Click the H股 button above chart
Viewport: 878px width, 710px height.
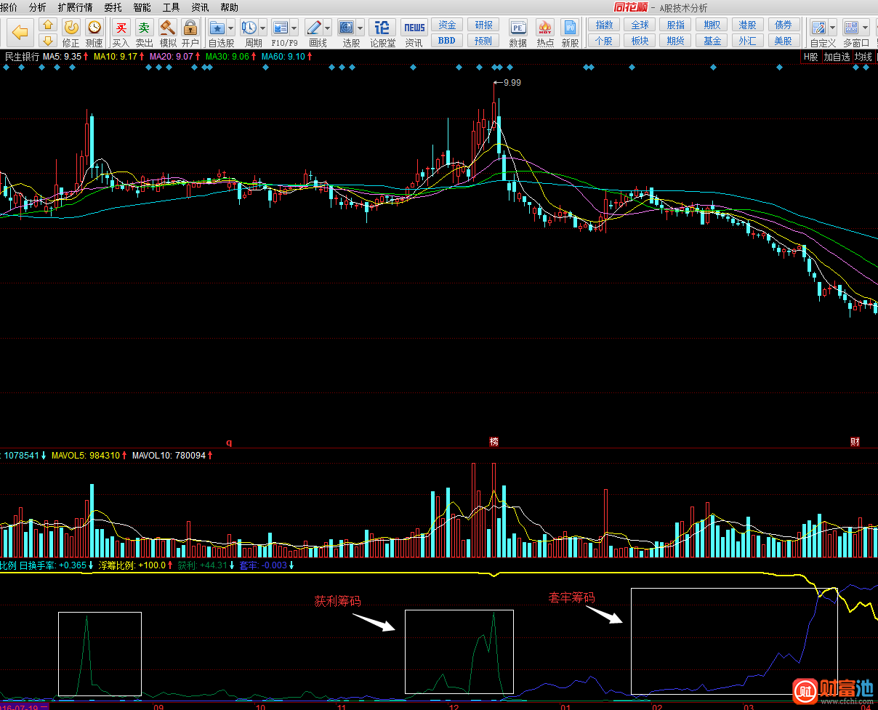point(810,57)
